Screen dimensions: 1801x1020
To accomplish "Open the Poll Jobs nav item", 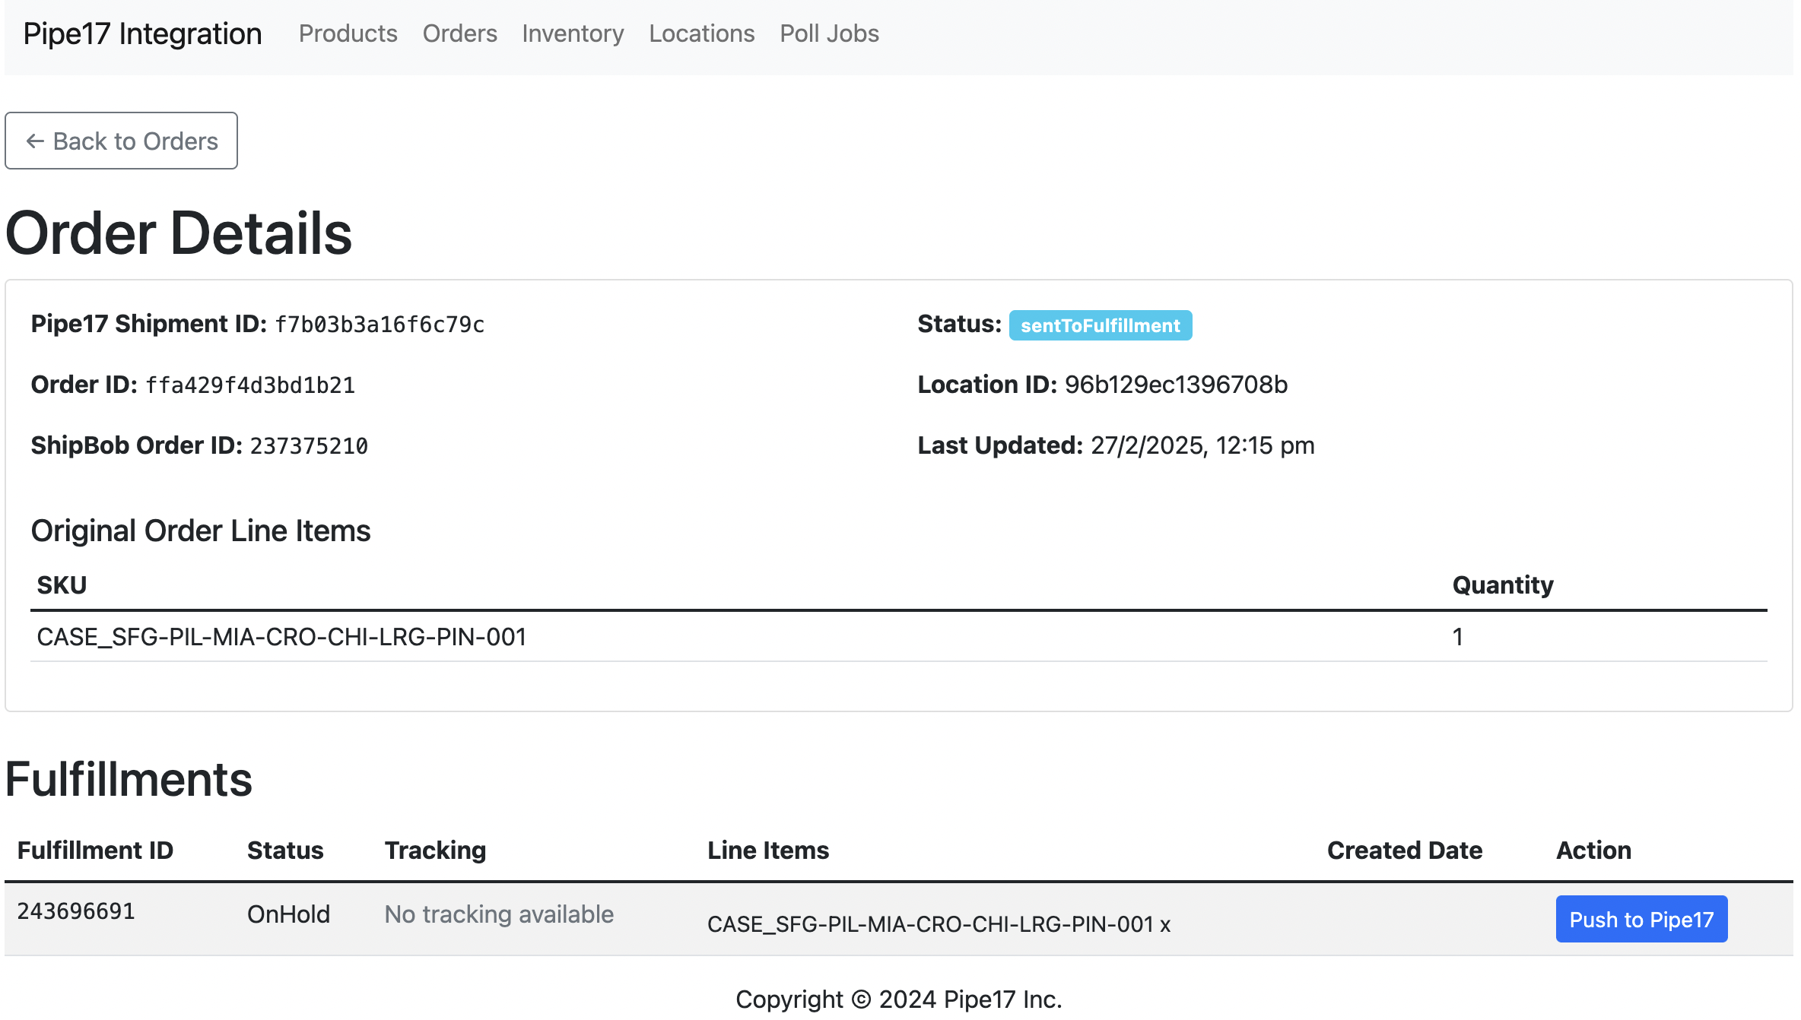I will click(829, 33).
